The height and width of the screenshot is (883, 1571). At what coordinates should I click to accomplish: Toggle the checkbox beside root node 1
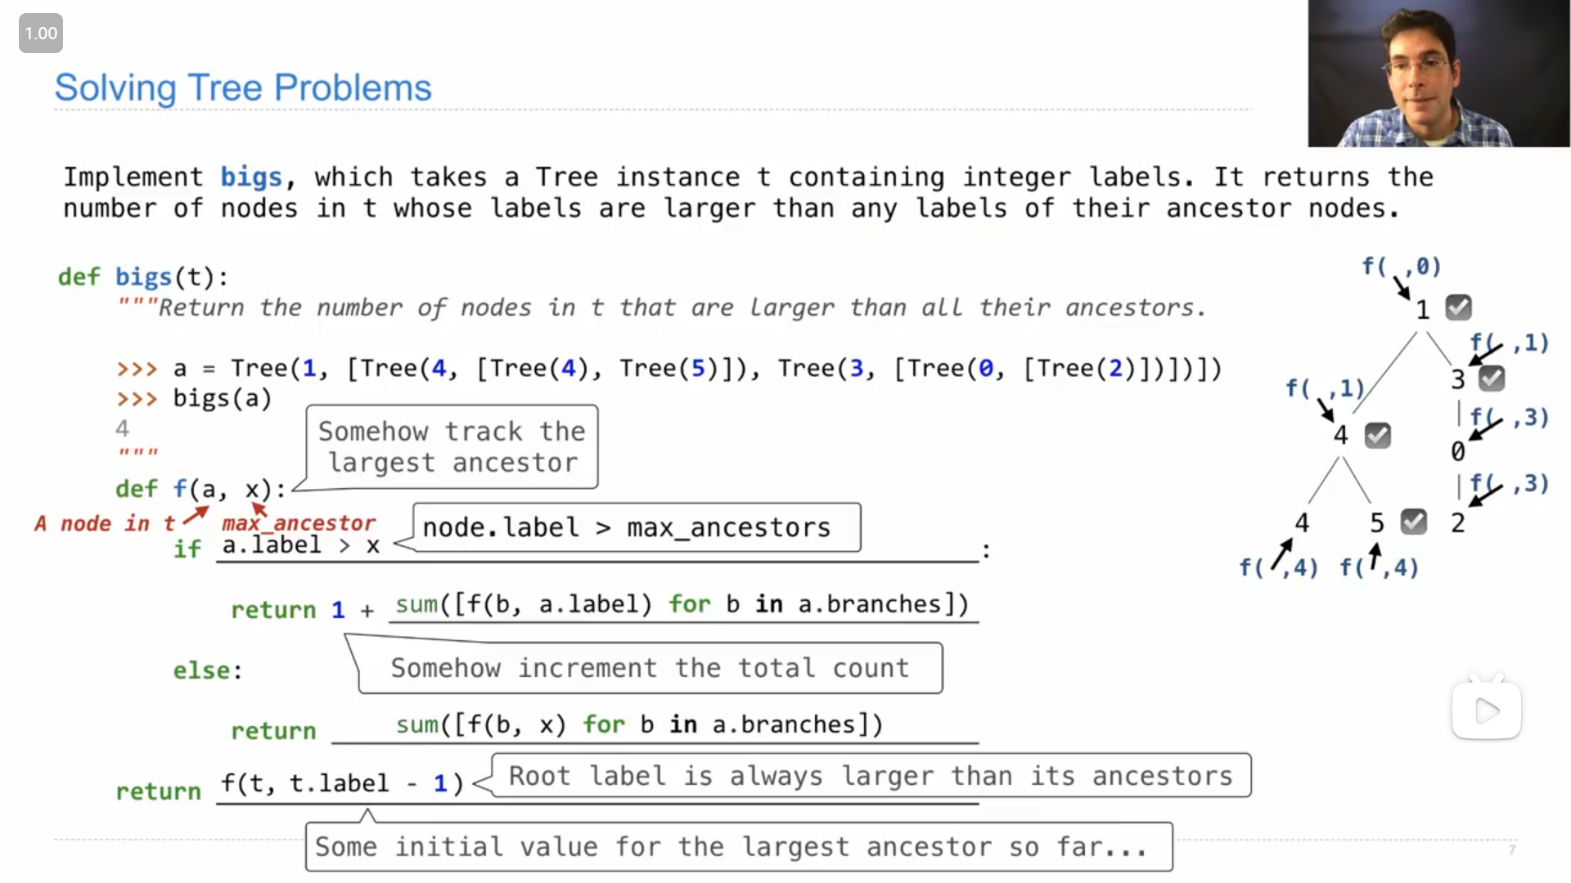pyautogui.click(x=1458, y=307)
